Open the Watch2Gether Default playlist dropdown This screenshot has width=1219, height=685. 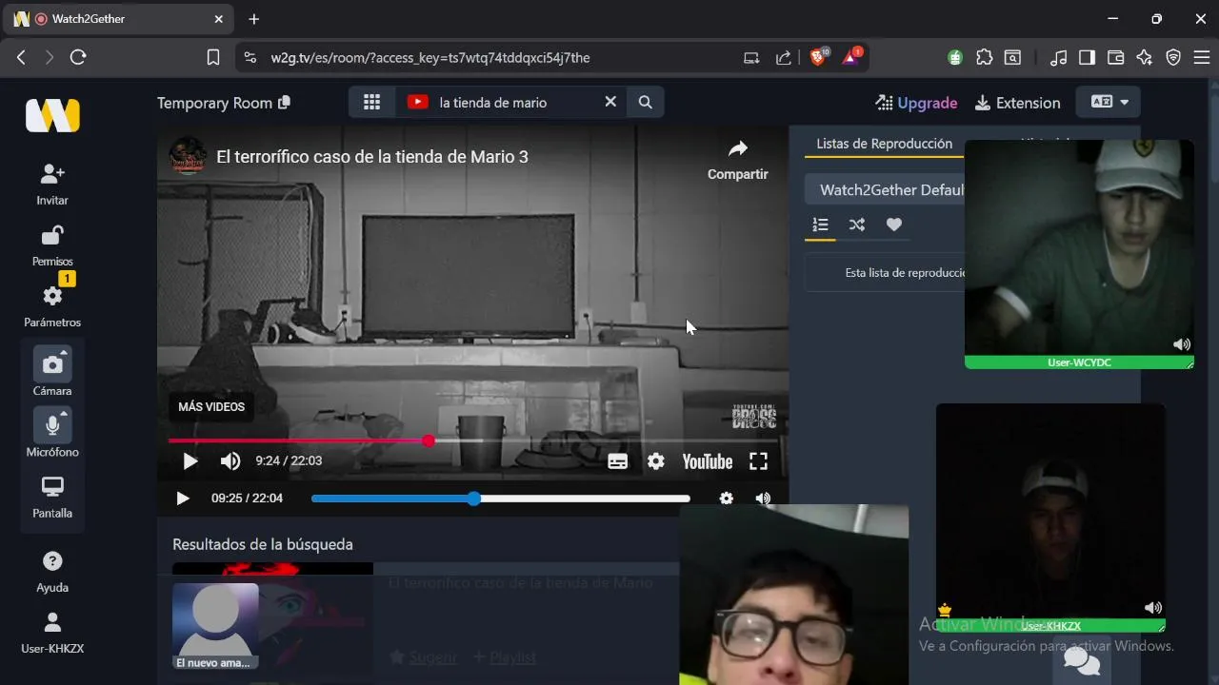pyautogui.click(x=892, y=189)
